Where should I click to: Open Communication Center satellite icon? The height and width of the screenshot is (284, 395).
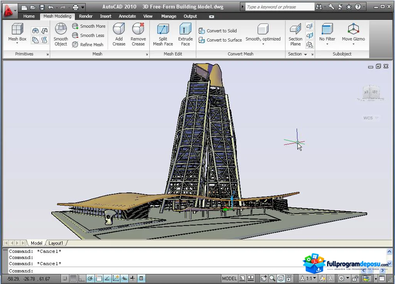[340, 7]
